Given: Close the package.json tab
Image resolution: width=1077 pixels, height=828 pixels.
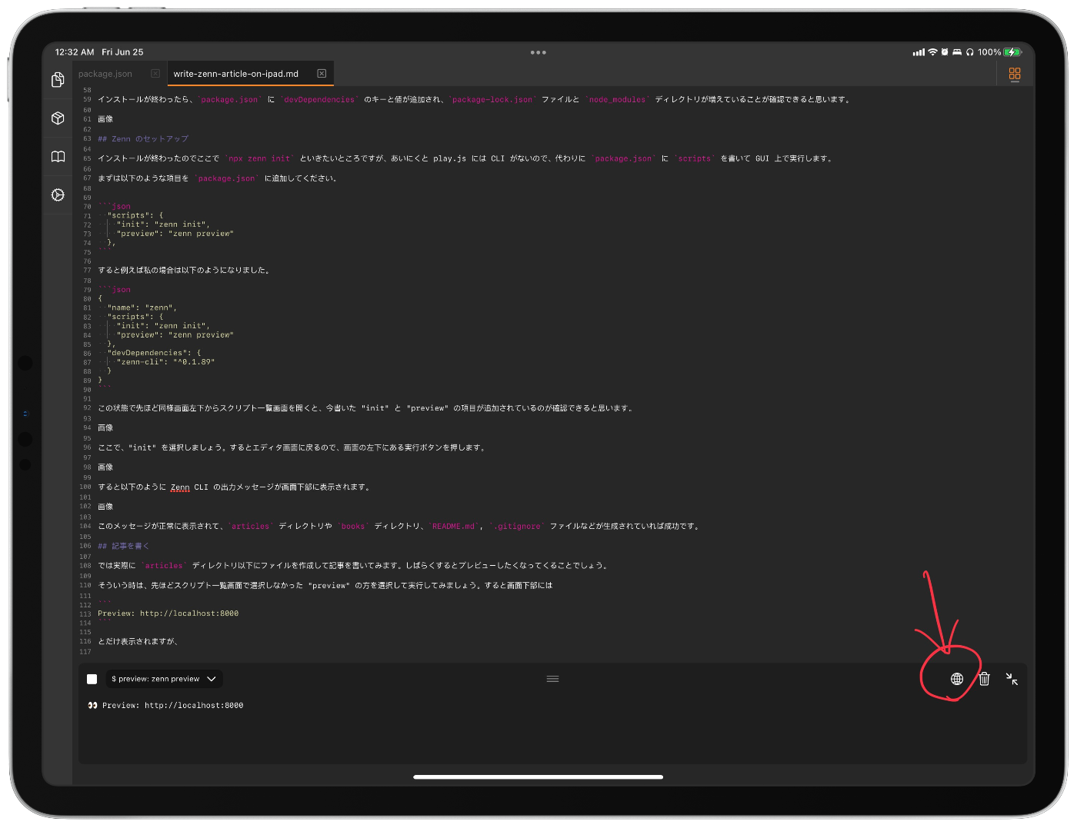Looking at the screenshot, I should tap(155, 74).
